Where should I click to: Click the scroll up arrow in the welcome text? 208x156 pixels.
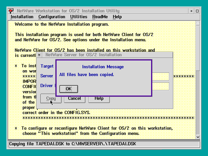click(198, 23)
